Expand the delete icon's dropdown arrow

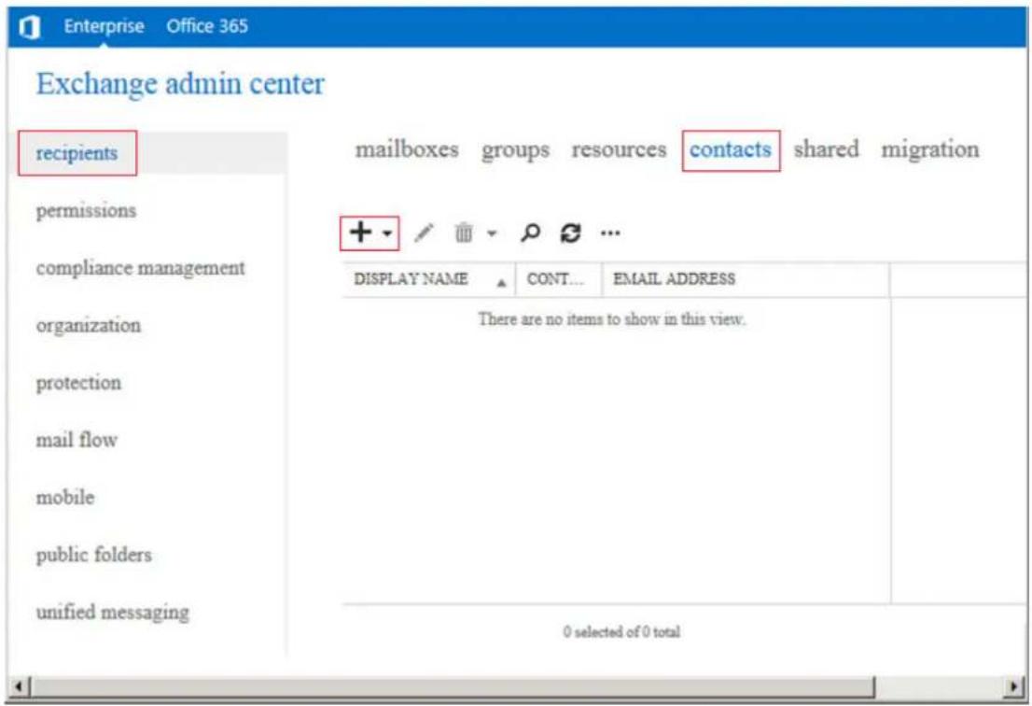pos(492,233)
